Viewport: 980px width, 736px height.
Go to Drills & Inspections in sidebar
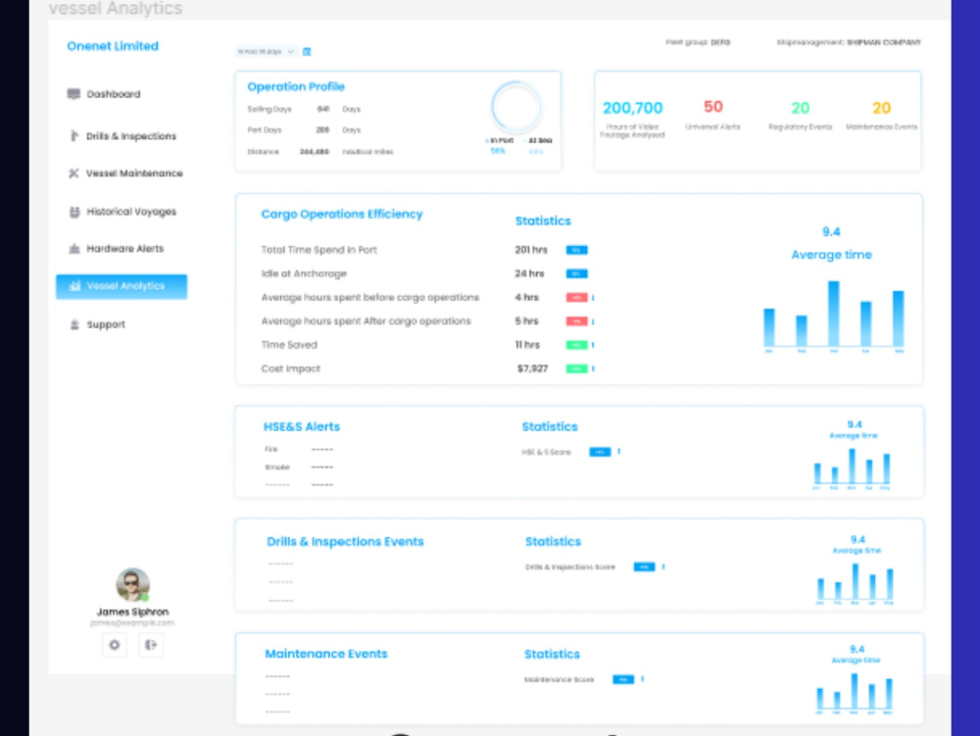coord(122,135)
